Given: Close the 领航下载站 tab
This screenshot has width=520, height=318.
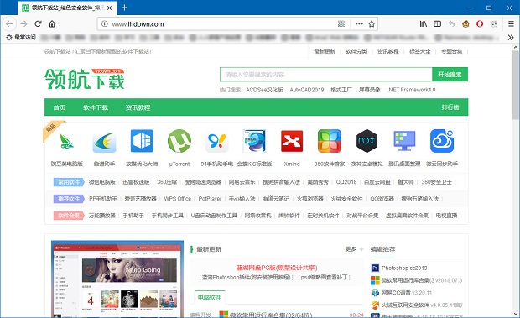Looking at the screenshot, I should coord(110,8).
